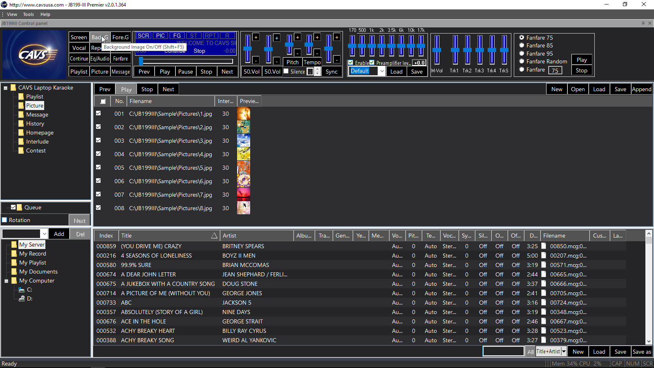Click the folder icon next to My Server

click(14, 245)
